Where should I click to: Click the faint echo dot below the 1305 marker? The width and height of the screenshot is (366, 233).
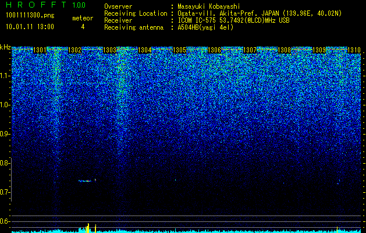pos(175,180)
